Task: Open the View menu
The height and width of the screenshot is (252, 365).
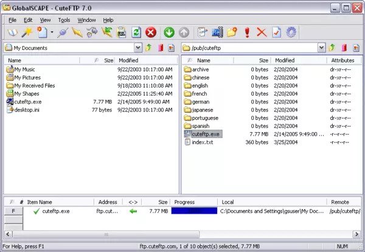Action: [45, 20]
